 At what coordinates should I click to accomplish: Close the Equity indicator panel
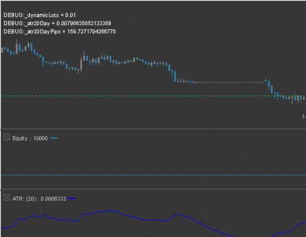click(x=7, y=137)
